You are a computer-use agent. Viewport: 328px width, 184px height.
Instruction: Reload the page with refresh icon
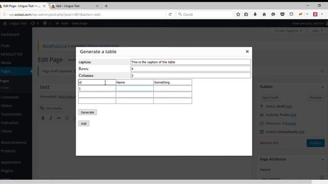170,14
